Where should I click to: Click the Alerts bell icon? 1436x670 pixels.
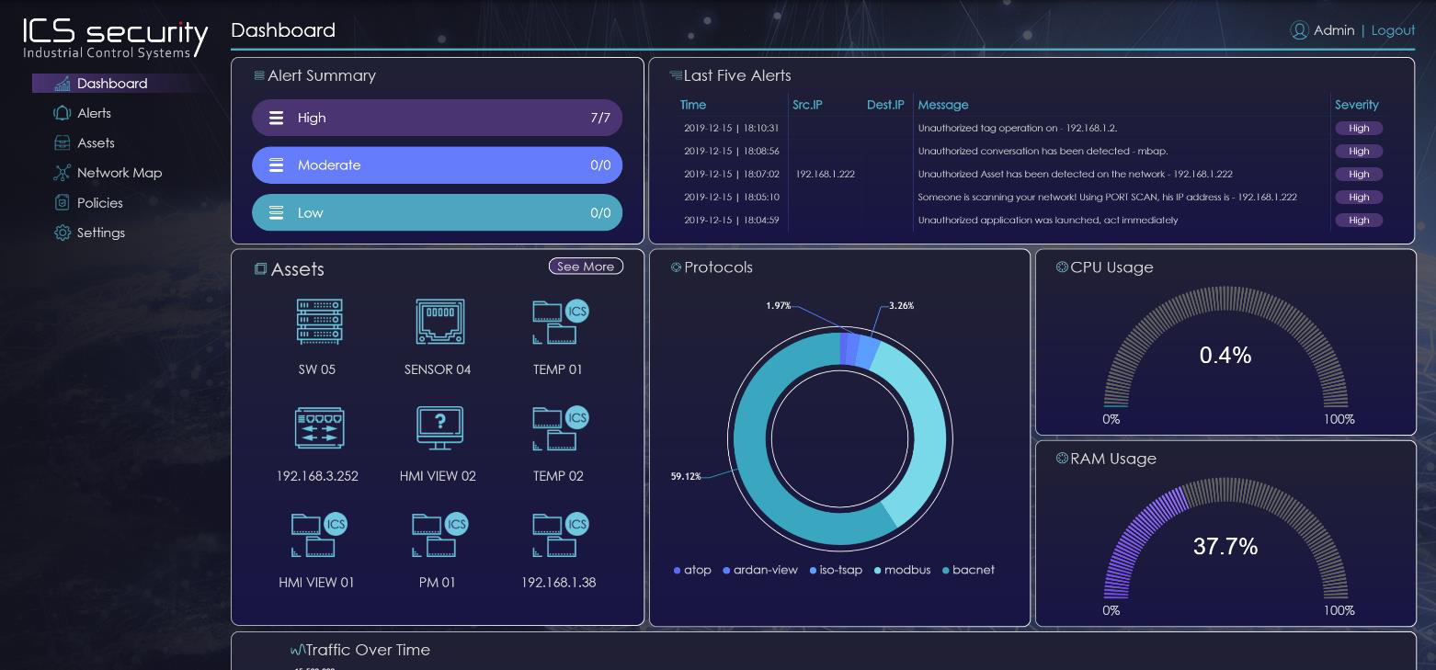(x=63, y=113)
